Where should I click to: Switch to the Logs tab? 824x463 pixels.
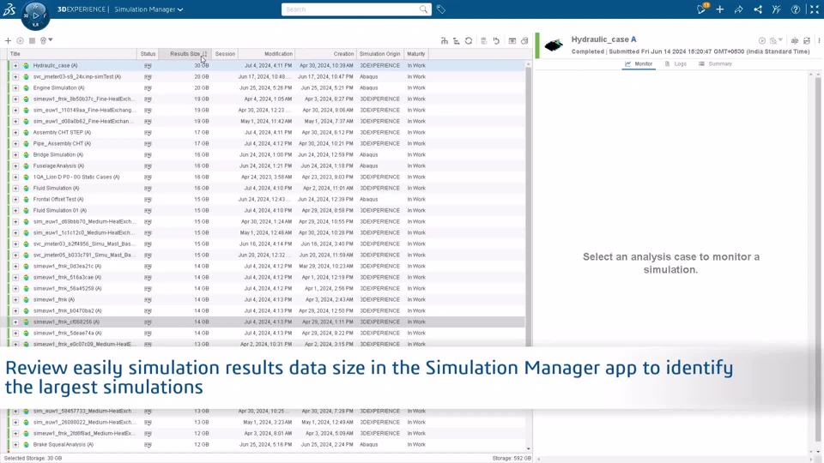tap(676, 64)
